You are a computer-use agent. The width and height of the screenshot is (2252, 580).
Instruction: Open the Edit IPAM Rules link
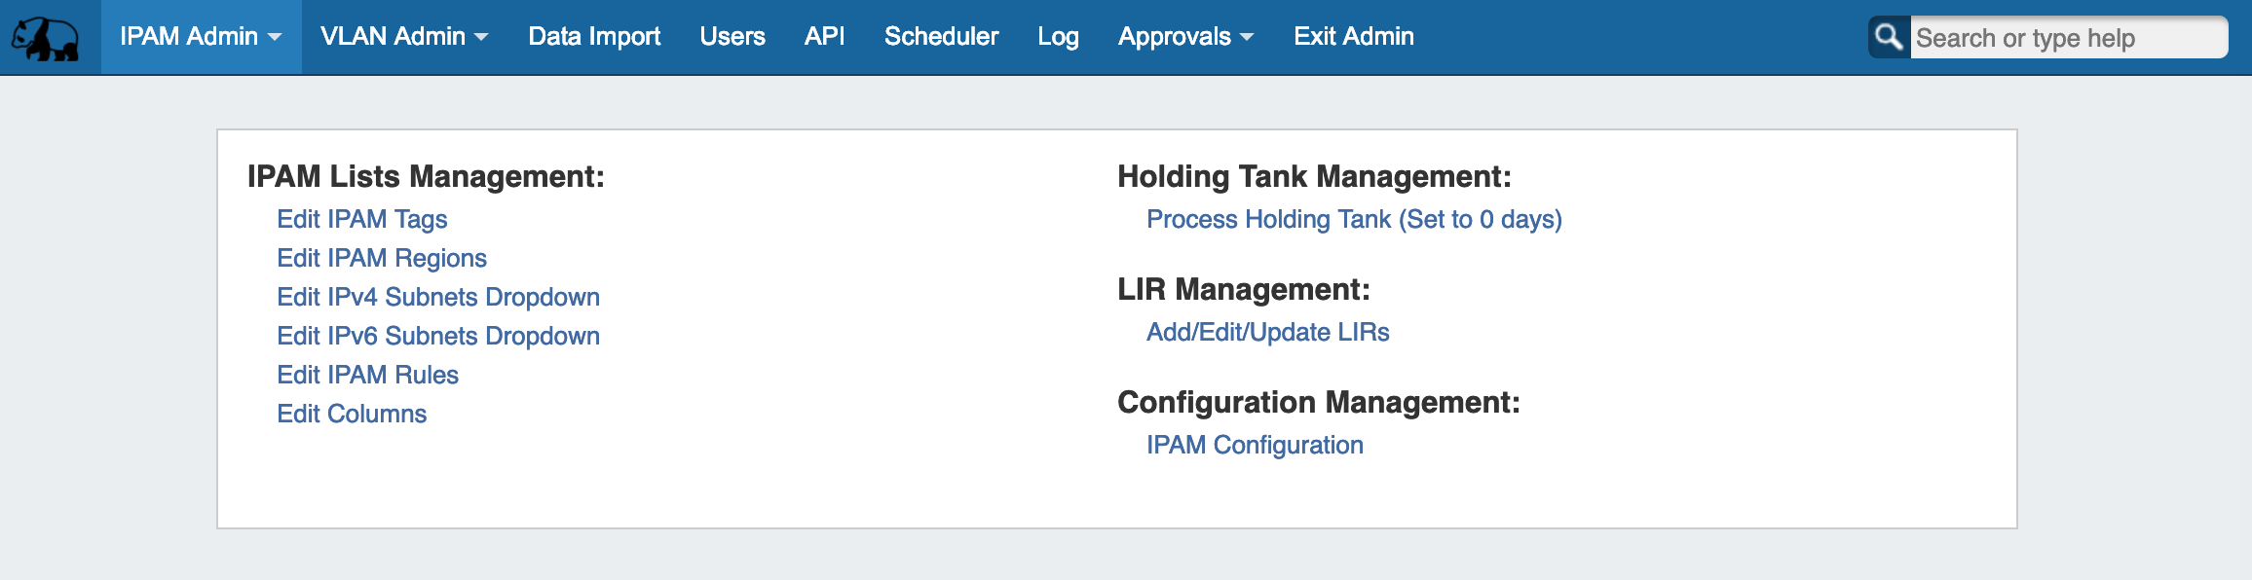pyautogui.click(x=367, y=375)
